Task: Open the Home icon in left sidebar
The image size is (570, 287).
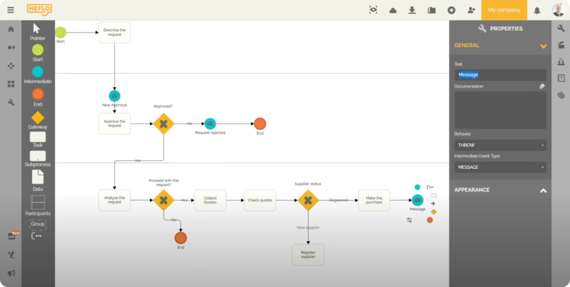Action: pos(11,30)
